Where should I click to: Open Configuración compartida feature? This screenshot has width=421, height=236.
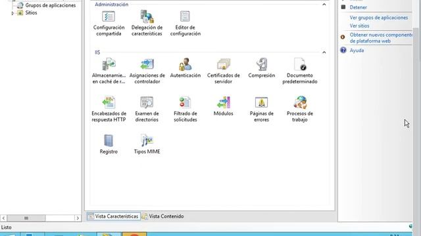109,24
